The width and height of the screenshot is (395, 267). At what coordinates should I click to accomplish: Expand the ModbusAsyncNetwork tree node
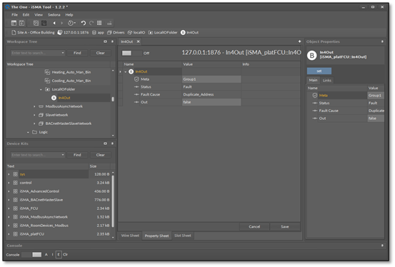[34, 106]
